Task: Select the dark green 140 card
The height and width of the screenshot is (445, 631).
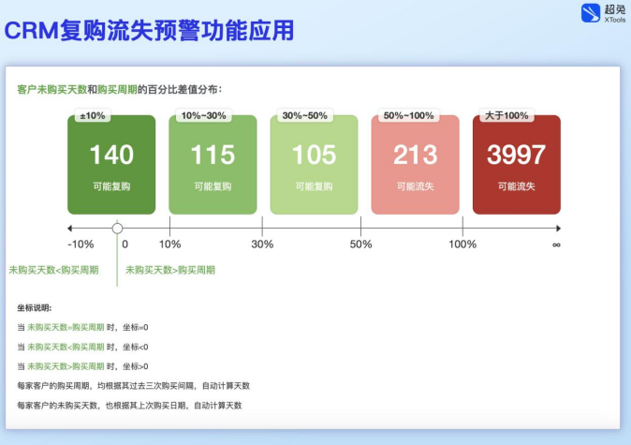Action: tap(111, 165)
